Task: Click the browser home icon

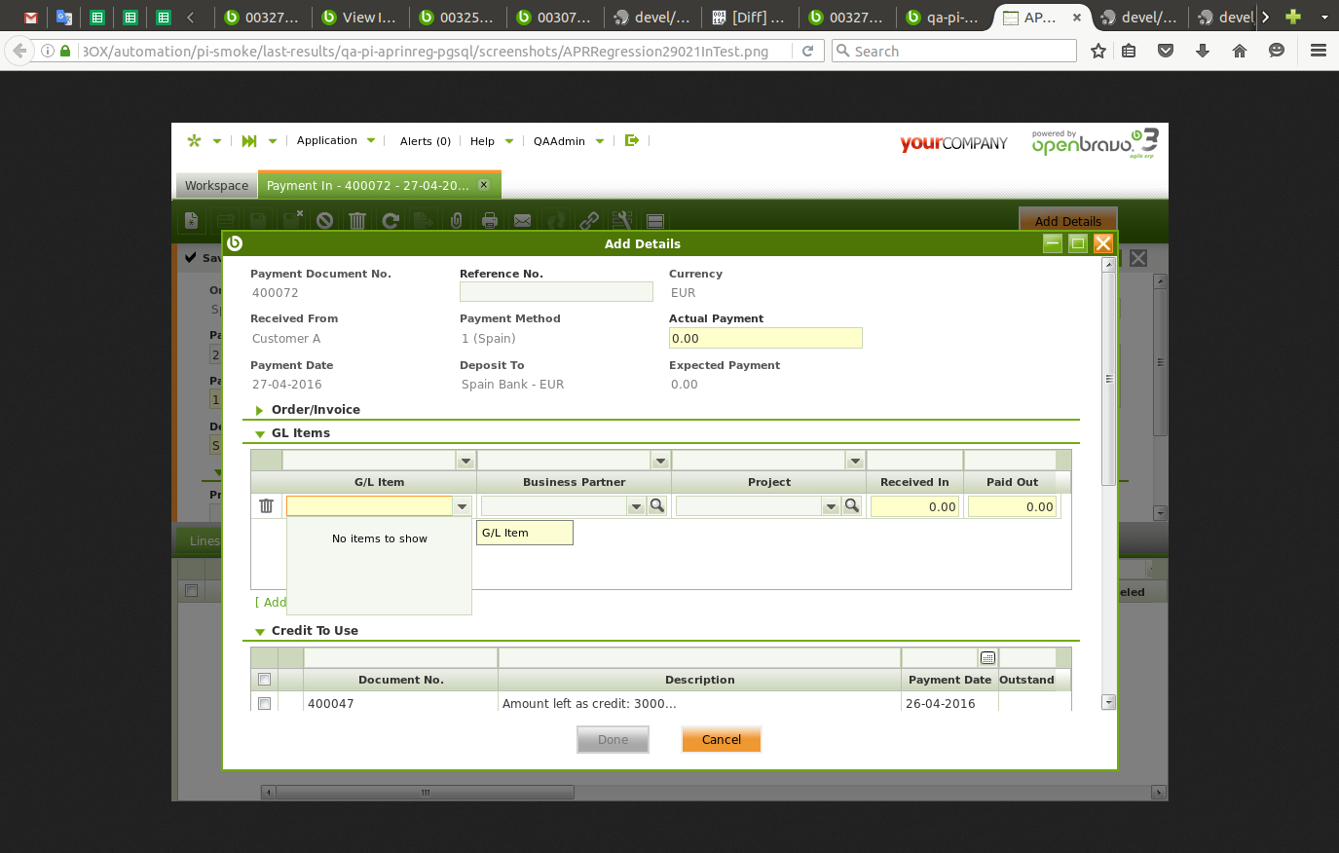Action: point(1240,52)
